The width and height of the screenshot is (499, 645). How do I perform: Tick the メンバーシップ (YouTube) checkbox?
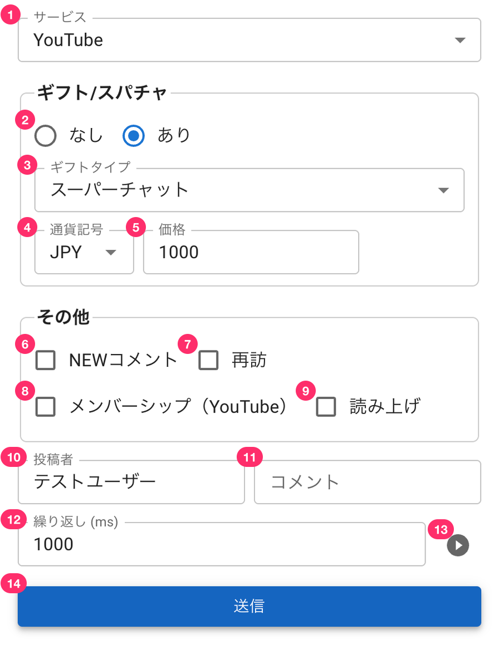[46, 407]
